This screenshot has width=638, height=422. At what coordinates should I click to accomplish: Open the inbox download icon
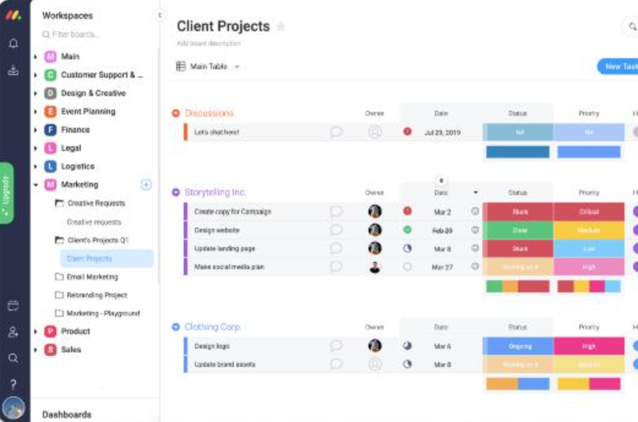pos(13,70)
